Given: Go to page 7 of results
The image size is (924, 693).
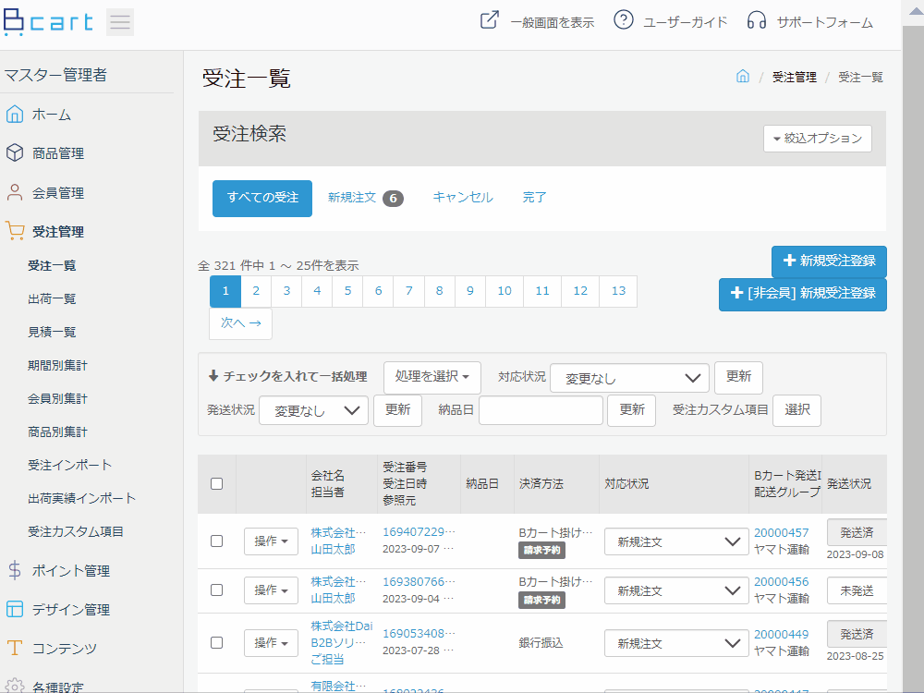Looking at the screenshot, I should point(409,290).
